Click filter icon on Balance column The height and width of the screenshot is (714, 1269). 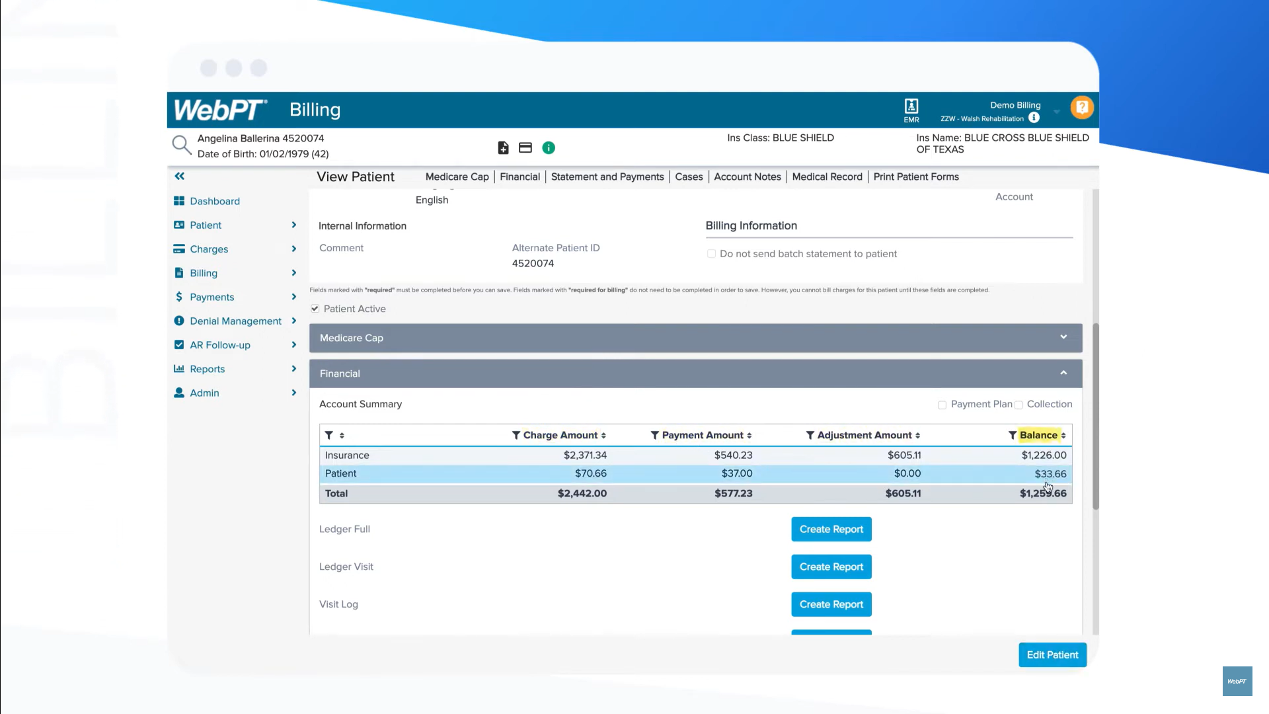pyautogui.click(x=1012, y=435)
